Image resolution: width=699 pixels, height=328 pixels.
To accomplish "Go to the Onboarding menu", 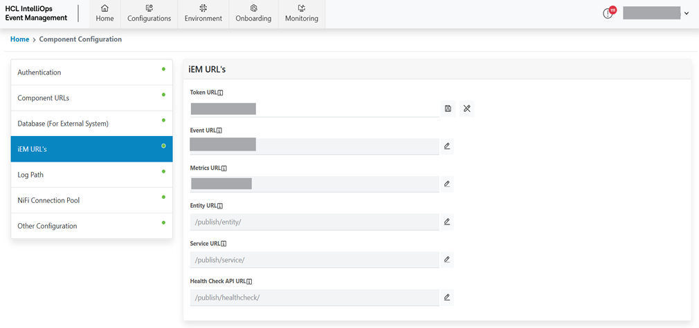I will click(x=253, y=14).
